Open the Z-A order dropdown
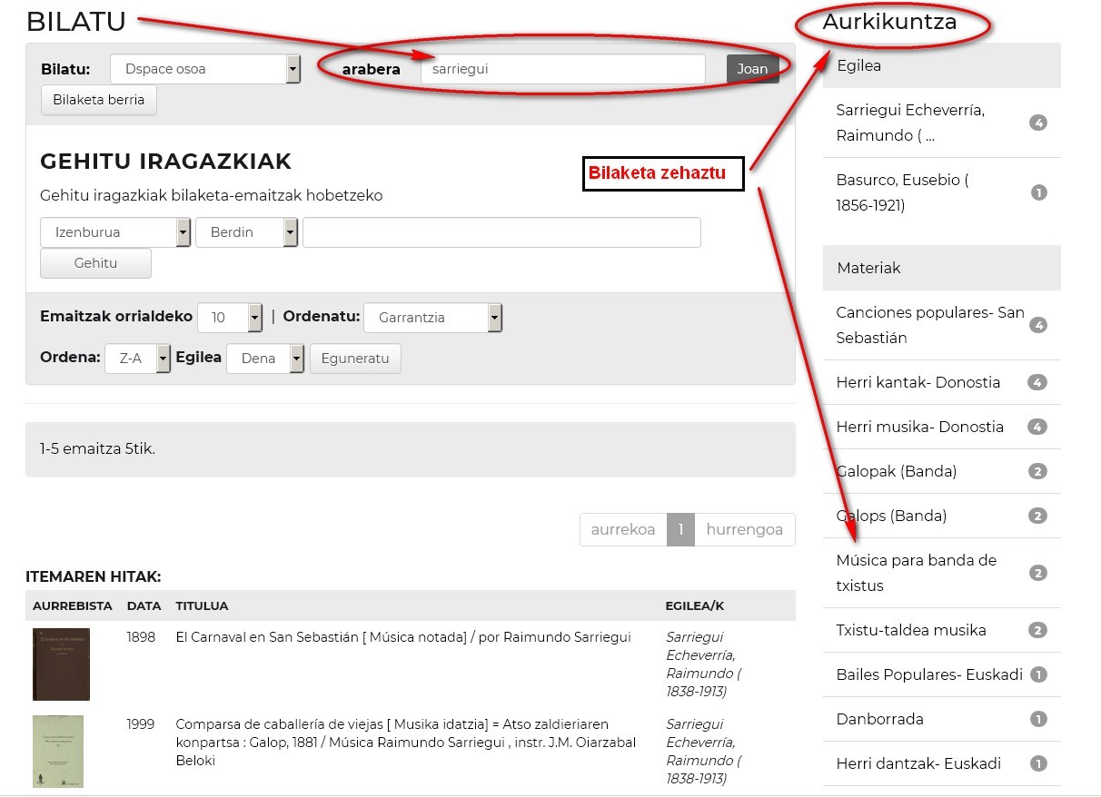The image size is (1101, 797). (x=137, y=359)
